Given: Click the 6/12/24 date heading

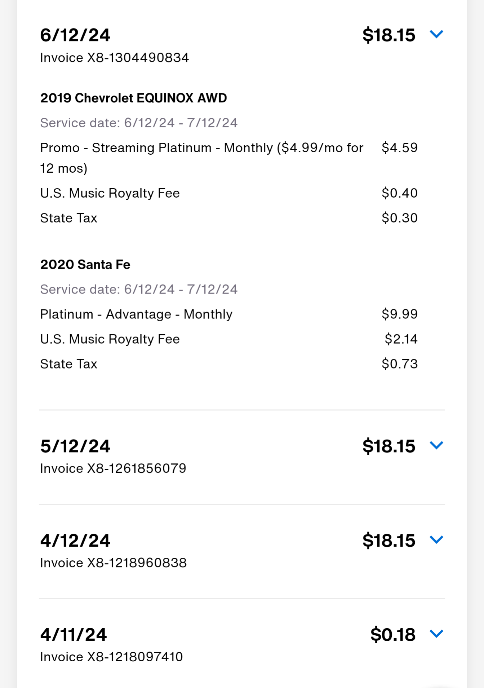Looking at the screenshot, I should tap(75, 35).
